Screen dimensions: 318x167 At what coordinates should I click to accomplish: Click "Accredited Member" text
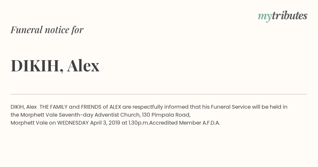point(175,123)
